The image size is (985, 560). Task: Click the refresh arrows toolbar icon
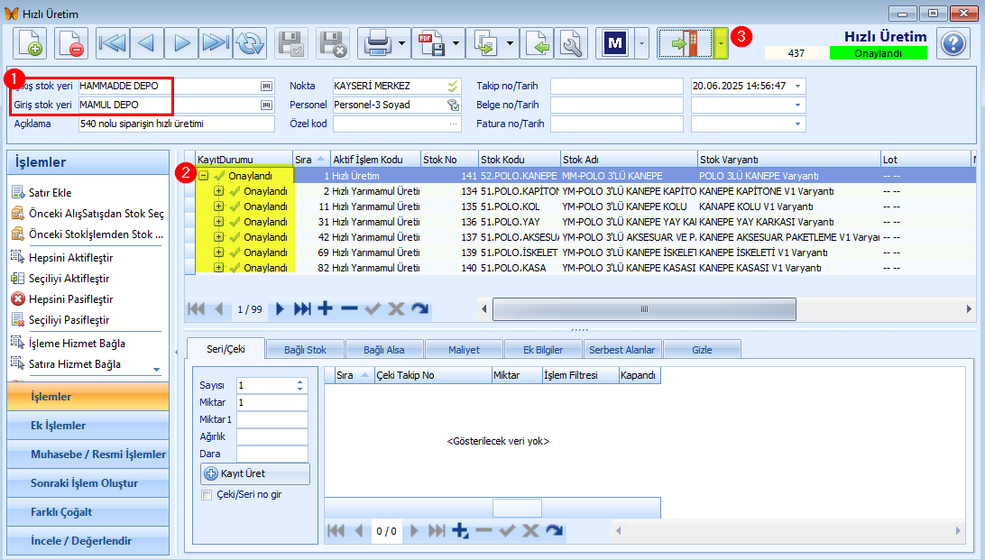pos(250,43)
